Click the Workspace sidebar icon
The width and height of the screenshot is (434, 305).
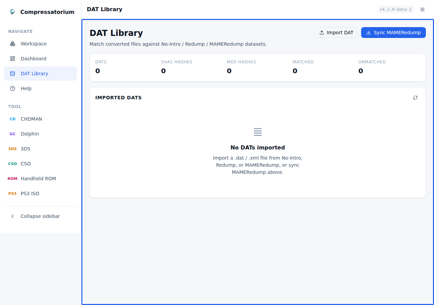[13, 44]
